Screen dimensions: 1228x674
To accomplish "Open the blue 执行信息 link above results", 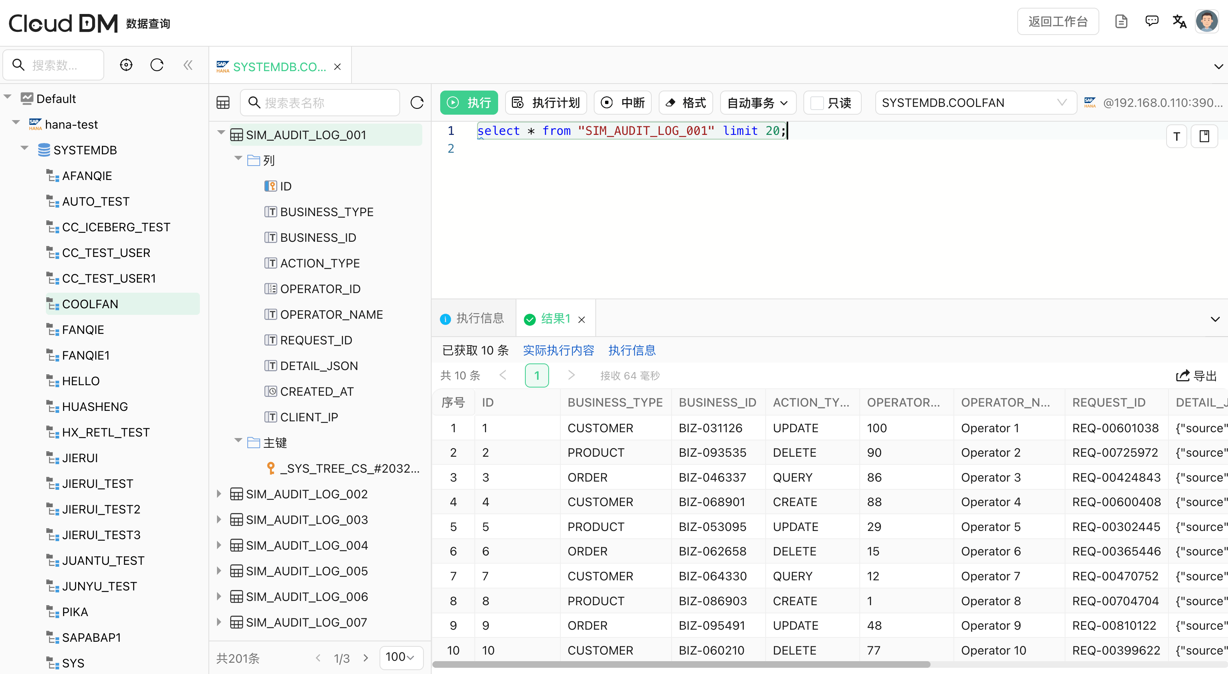I will [631, 350].
